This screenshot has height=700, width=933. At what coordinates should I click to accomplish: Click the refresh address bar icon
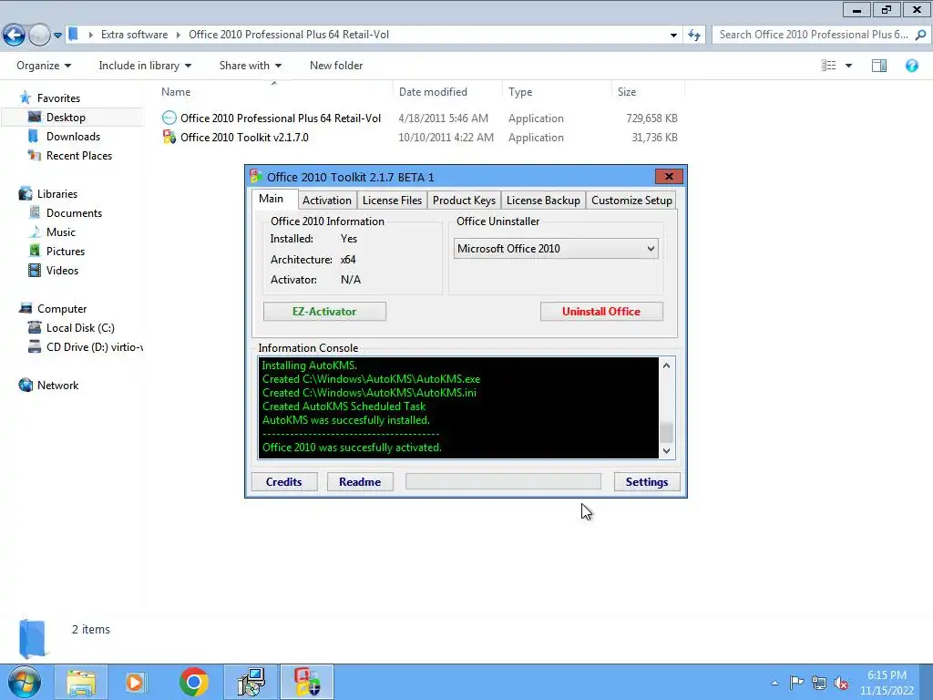click(694, 36)
